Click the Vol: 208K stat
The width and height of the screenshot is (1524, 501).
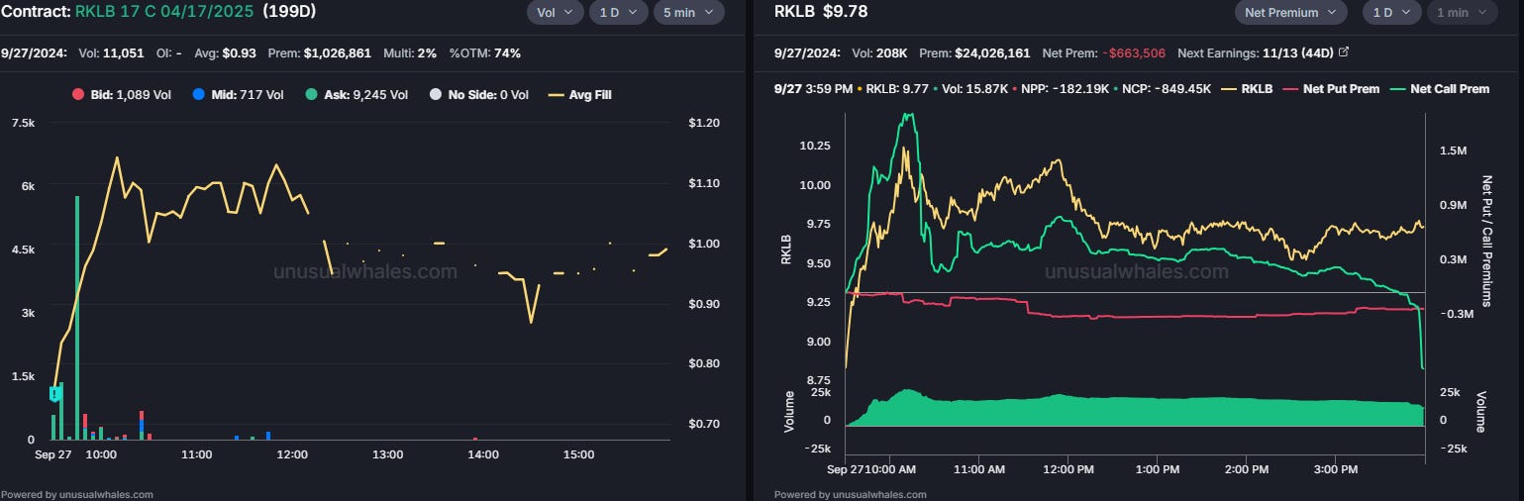click(x=880, y=52)
